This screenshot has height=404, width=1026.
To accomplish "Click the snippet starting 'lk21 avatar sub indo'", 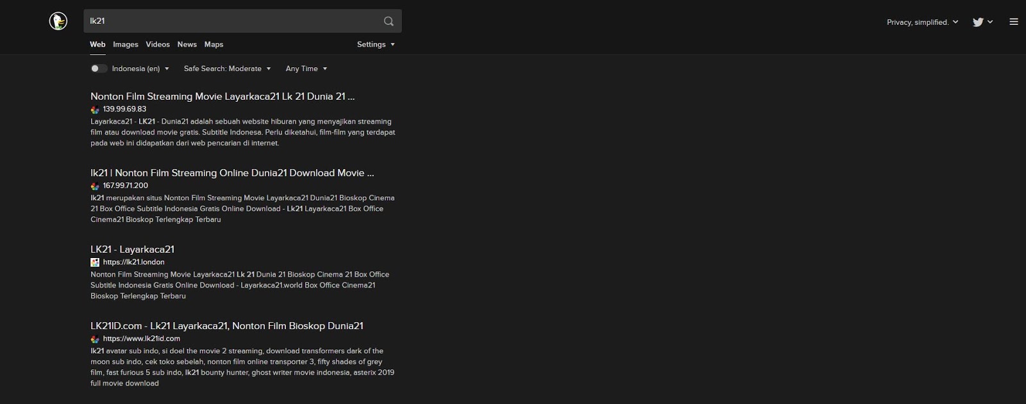I will [x=242, y=367].
